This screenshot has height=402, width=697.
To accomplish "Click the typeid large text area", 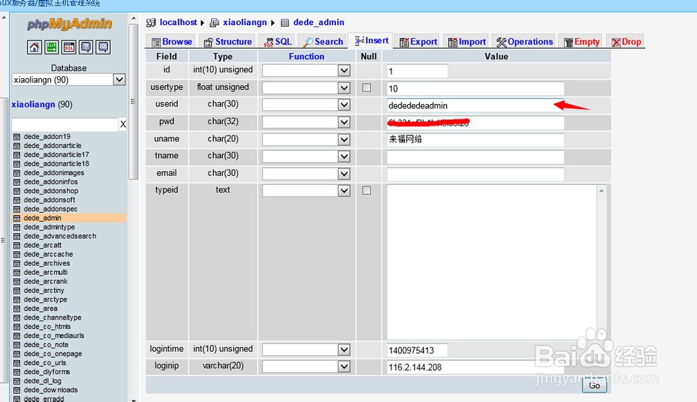I will coord(492,262).
